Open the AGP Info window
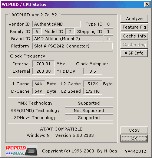Screen dimensions: 152x158 tap(134, 53)
